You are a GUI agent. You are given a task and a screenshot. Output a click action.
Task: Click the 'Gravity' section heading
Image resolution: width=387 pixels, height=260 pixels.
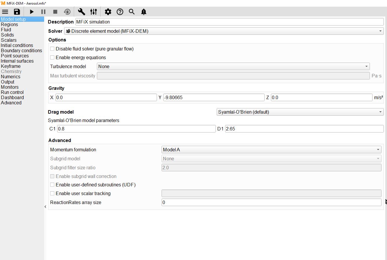[x=56, y=88]
